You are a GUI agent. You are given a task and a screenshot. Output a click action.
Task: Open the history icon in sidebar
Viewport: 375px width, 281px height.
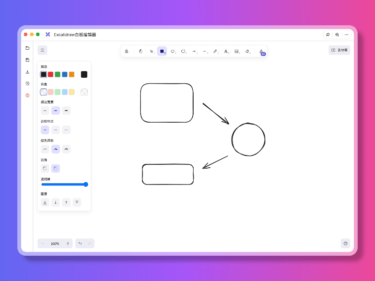(x=28, y=84)
